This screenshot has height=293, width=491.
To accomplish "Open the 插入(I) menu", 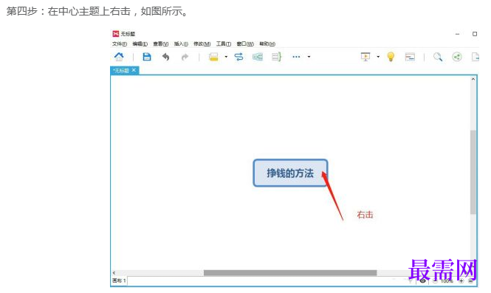I will (181, 44).
